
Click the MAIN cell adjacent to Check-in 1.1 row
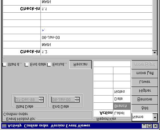pos(97,2)
